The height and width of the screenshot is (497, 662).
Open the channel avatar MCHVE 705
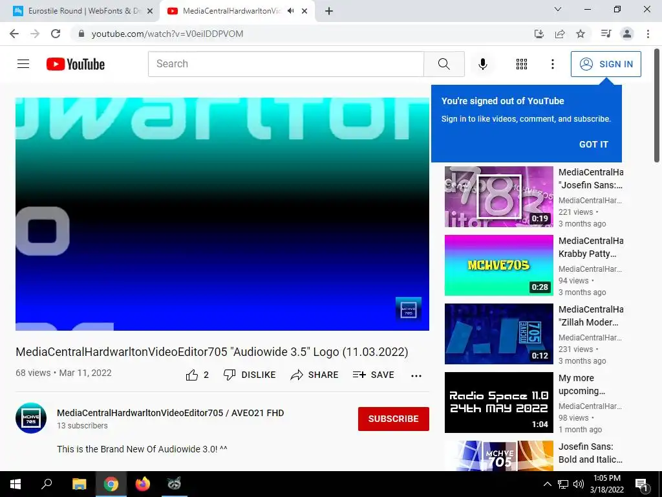[x=31, y=418]
